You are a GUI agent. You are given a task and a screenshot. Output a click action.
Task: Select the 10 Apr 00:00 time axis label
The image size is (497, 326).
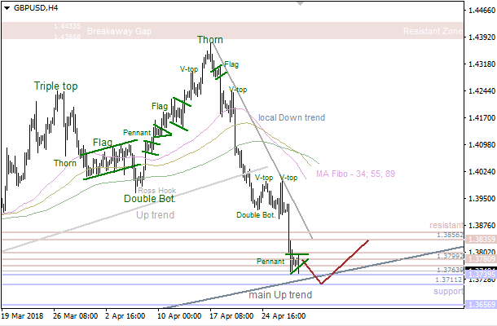(x=178, y=314)
